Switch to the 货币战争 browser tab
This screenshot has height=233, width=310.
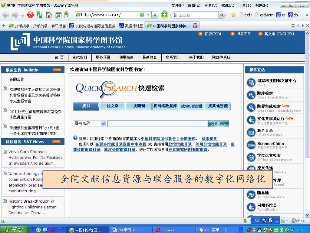tap(37, 26)
